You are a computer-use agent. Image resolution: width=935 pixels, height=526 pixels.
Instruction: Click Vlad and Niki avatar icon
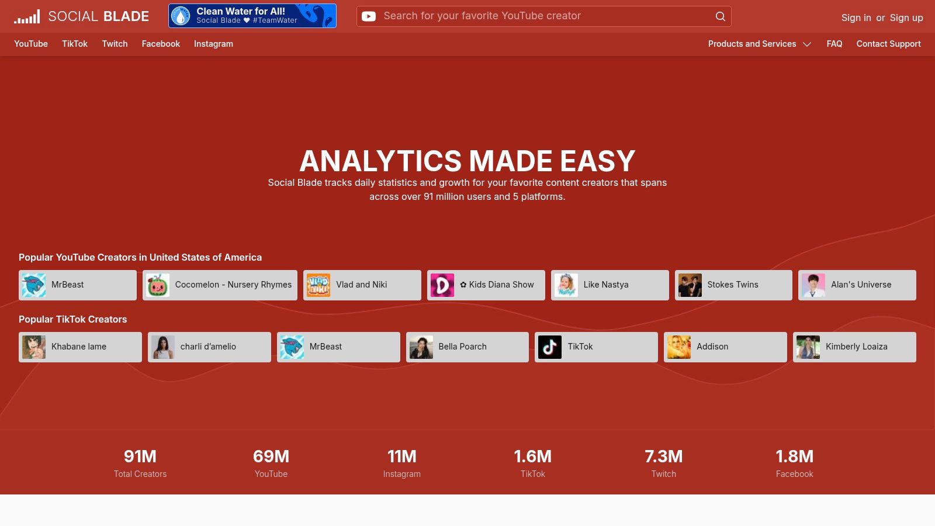(x=318, y=285)
